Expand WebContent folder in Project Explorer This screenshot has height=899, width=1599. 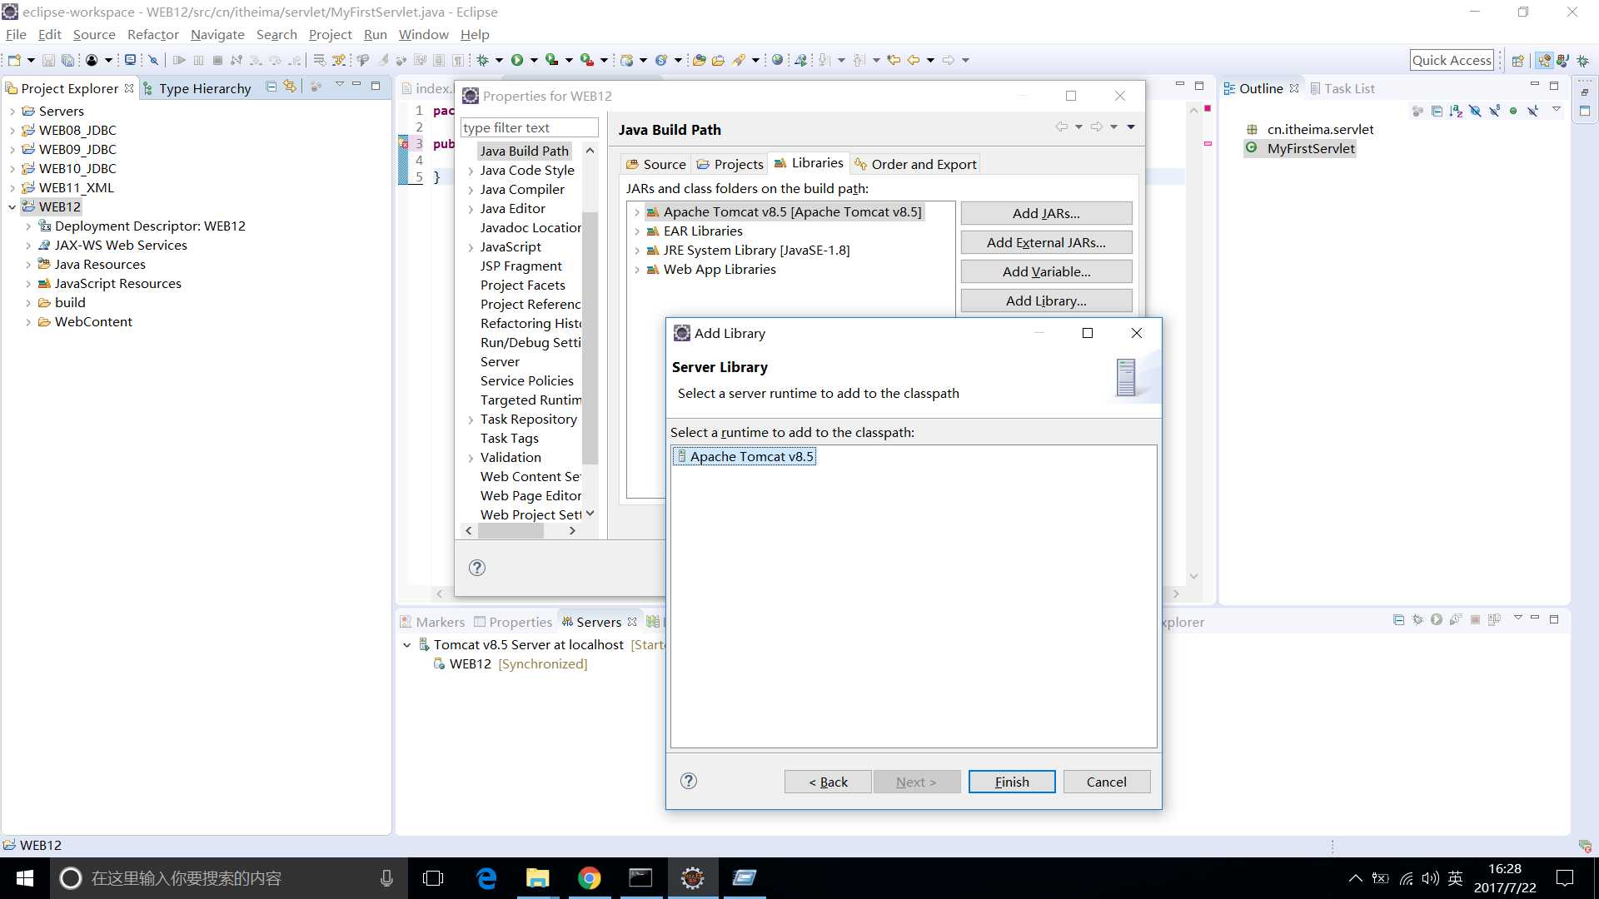coord(28,322)
